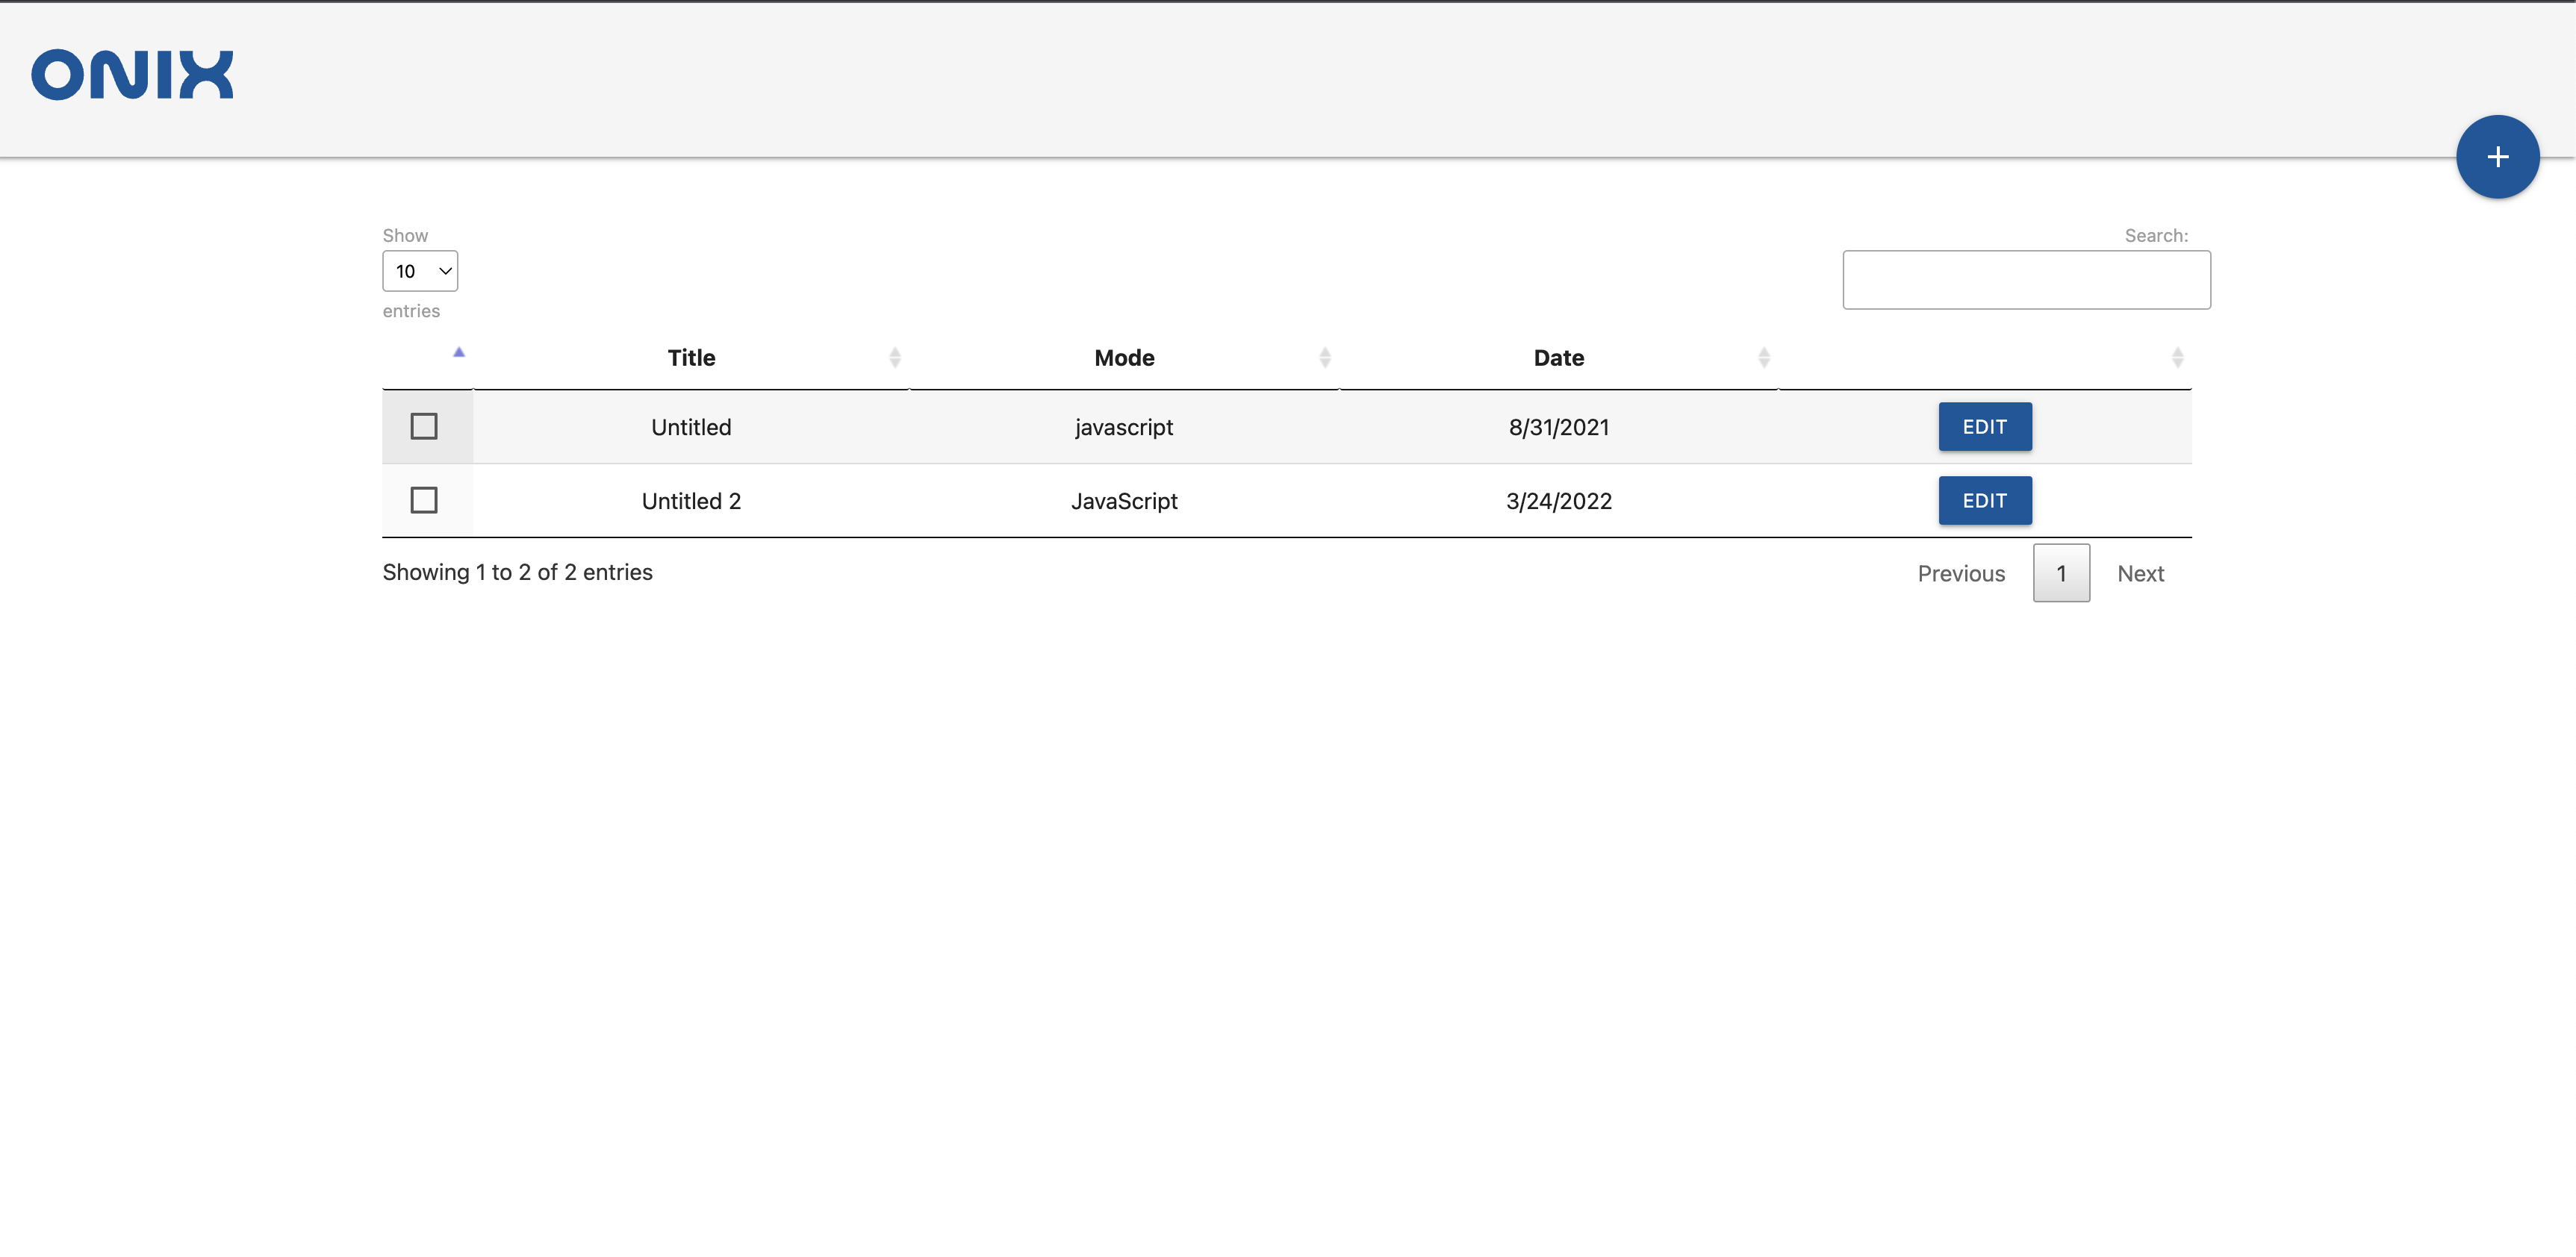The image size is (2576, 1257).
Task: Check the box for the Untitled 2 row
Action: pyautogui.click(x=424, y=500)
